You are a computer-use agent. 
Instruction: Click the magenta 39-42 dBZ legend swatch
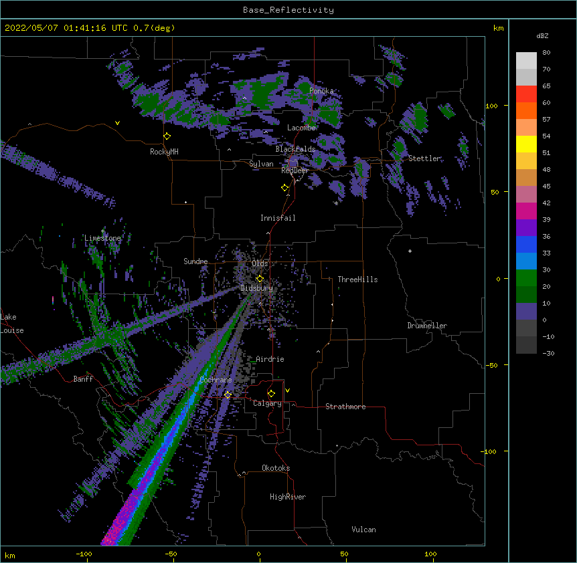pyautogui.click(x=526, y=211)
